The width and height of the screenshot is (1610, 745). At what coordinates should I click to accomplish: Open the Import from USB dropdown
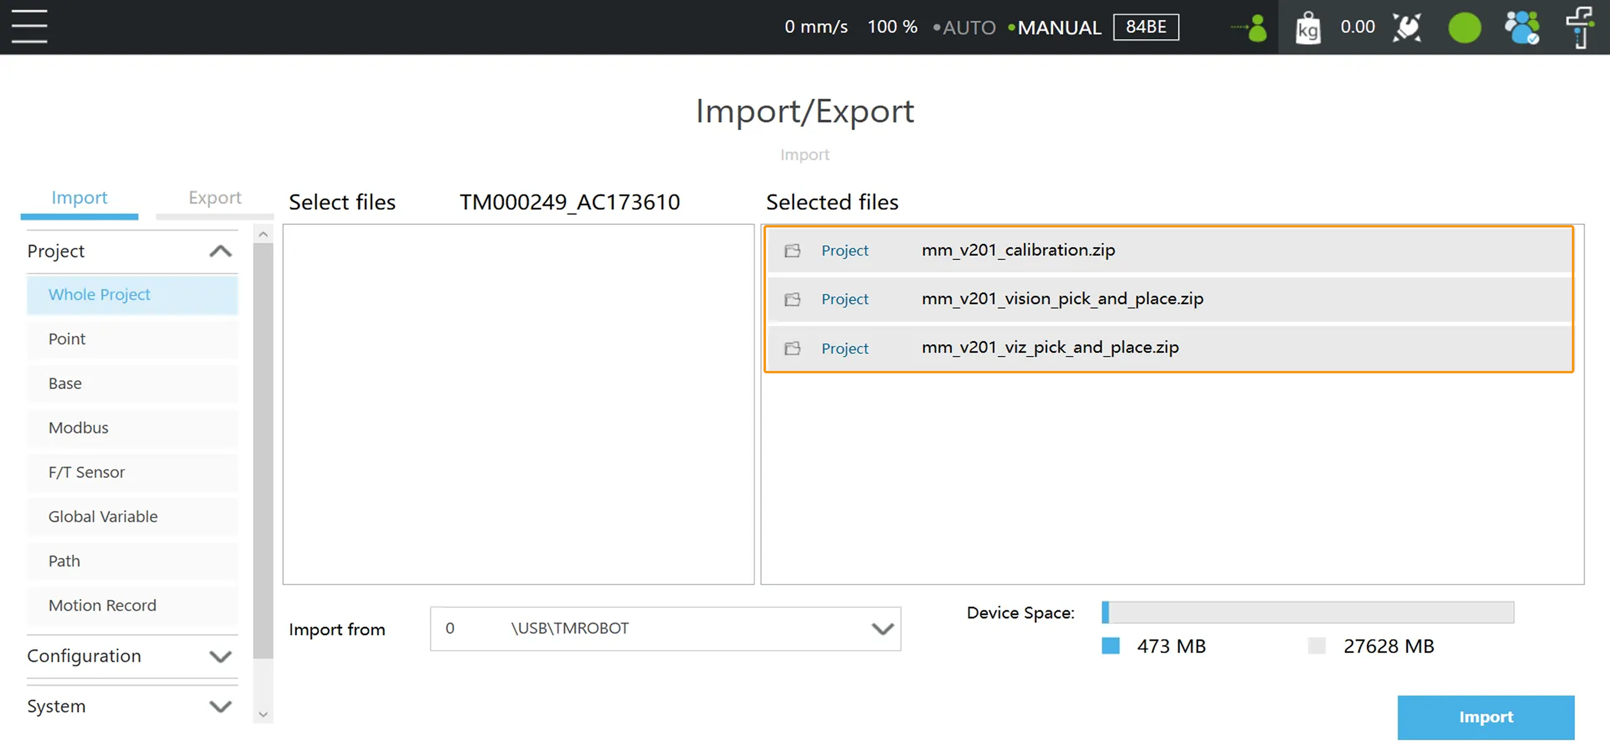pos(882,629)
